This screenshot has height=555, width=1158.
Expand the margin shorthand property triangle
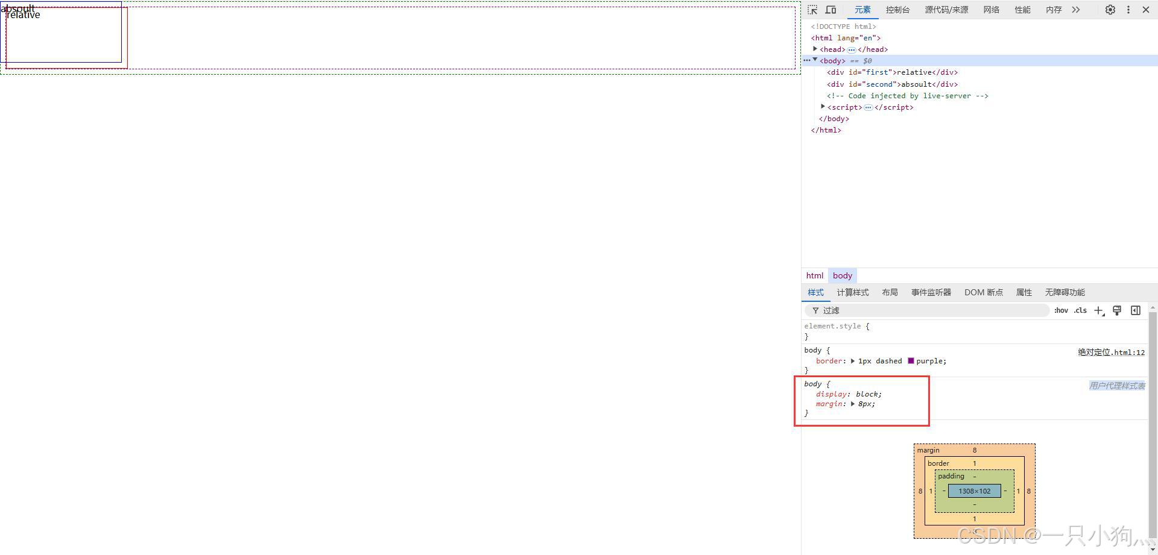click(x=853, y=404)
